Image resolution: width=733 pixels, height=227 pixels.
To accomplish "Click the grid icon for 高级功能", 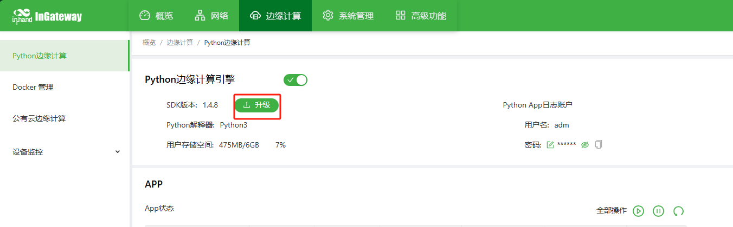I will coord(401,16).
